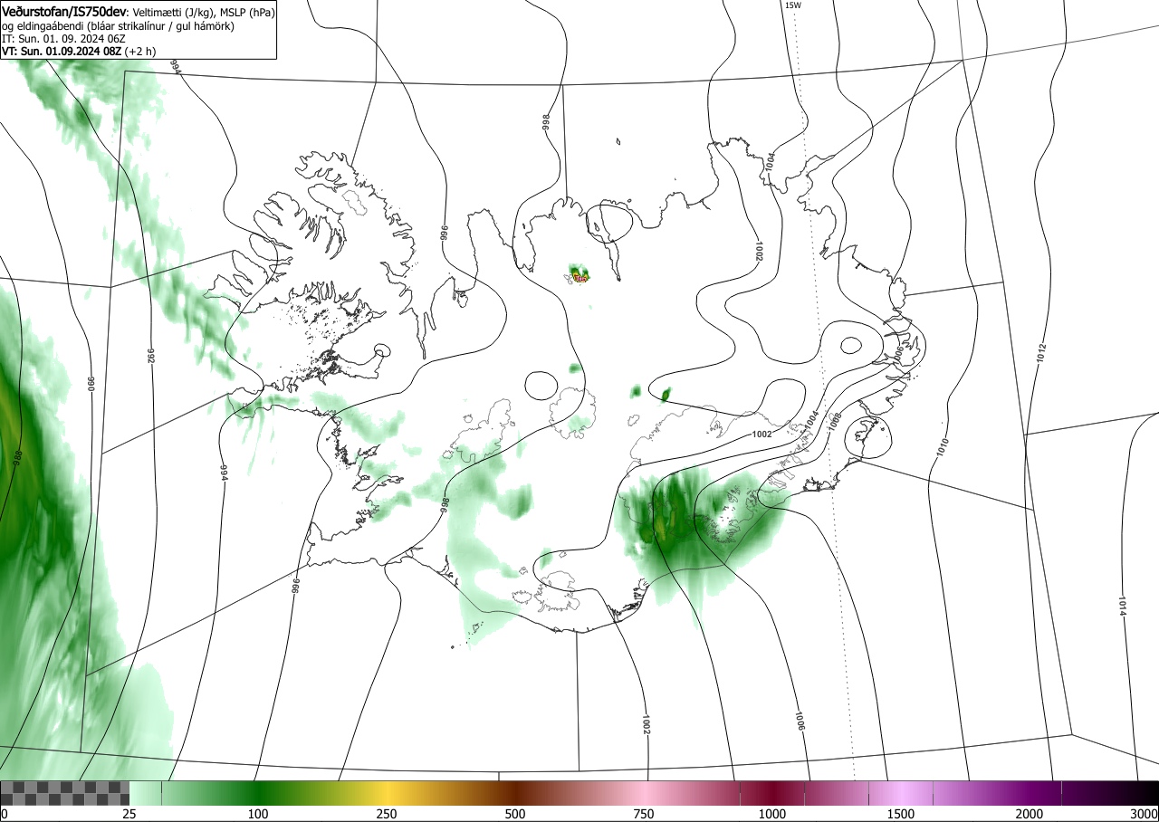Click the '1500' color scale label
Viewport: 1159px width, 822px height.
click(x=901, y=814)
